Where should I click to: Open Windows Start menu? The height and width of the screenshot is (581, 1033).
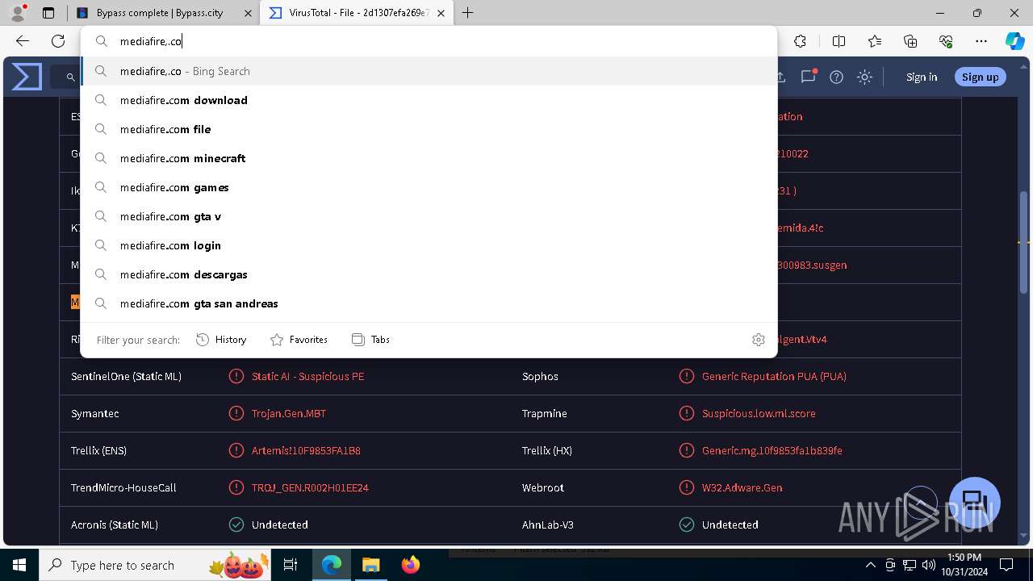[x=19, y=565]
